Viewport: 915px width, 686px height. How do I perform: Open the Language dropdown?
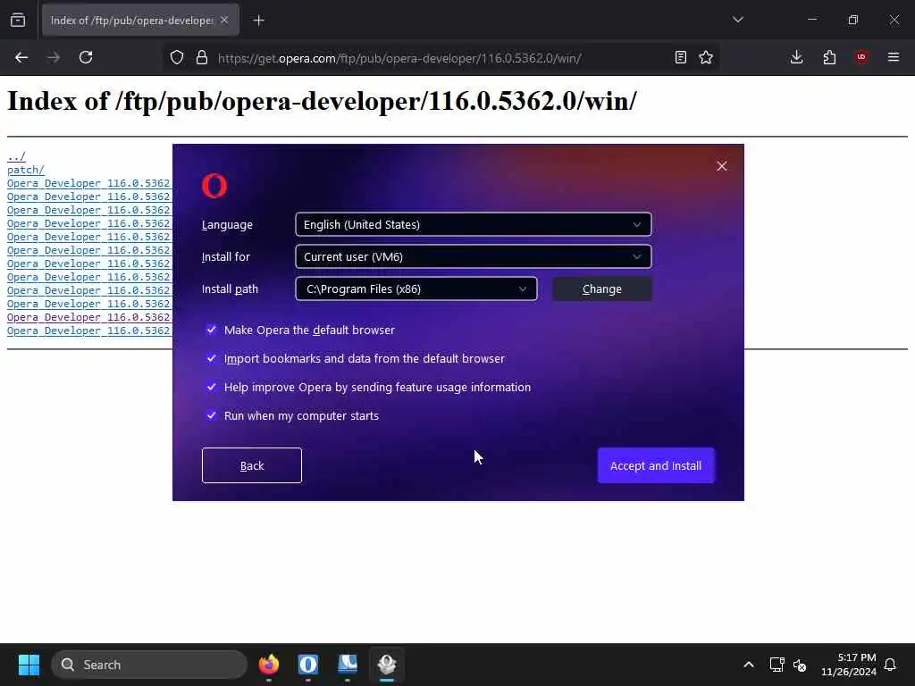click(x=474, y=224)
